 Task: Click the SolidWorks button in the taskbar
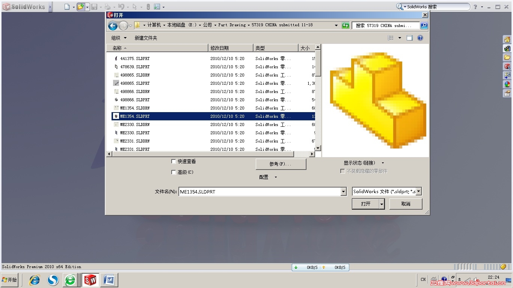[x=90, y=280]
